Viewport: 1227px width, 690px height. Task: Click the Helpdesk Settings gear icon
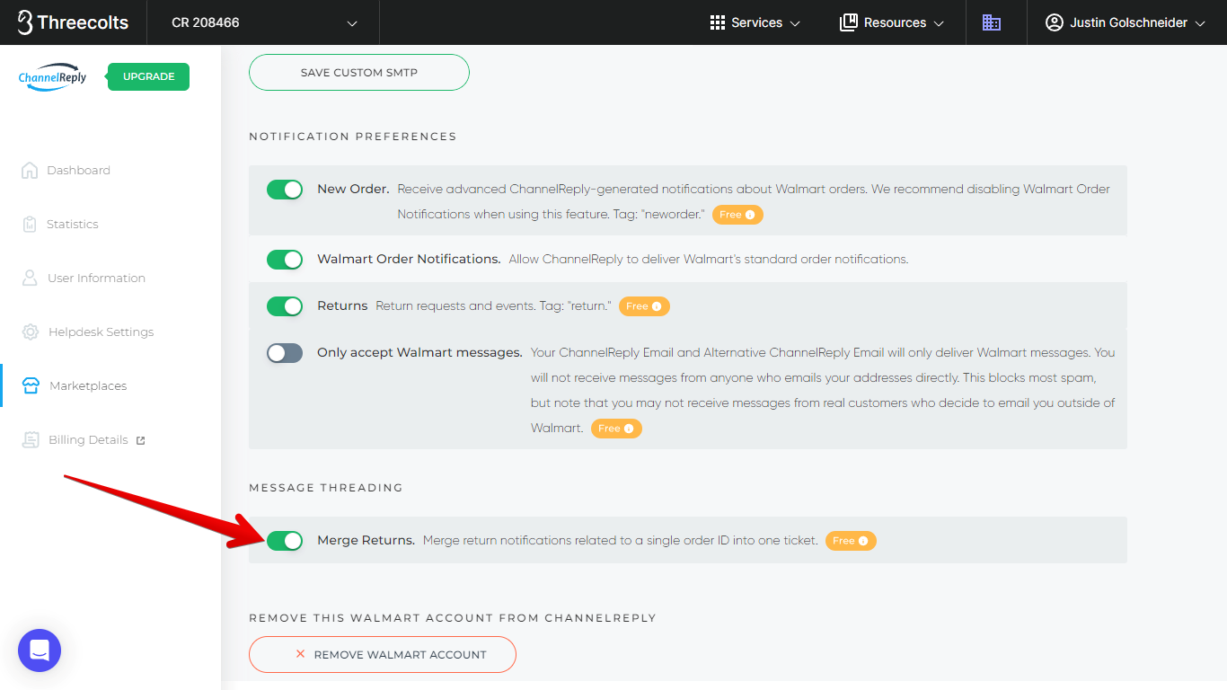pyautogui.click(x=31, y=332)
